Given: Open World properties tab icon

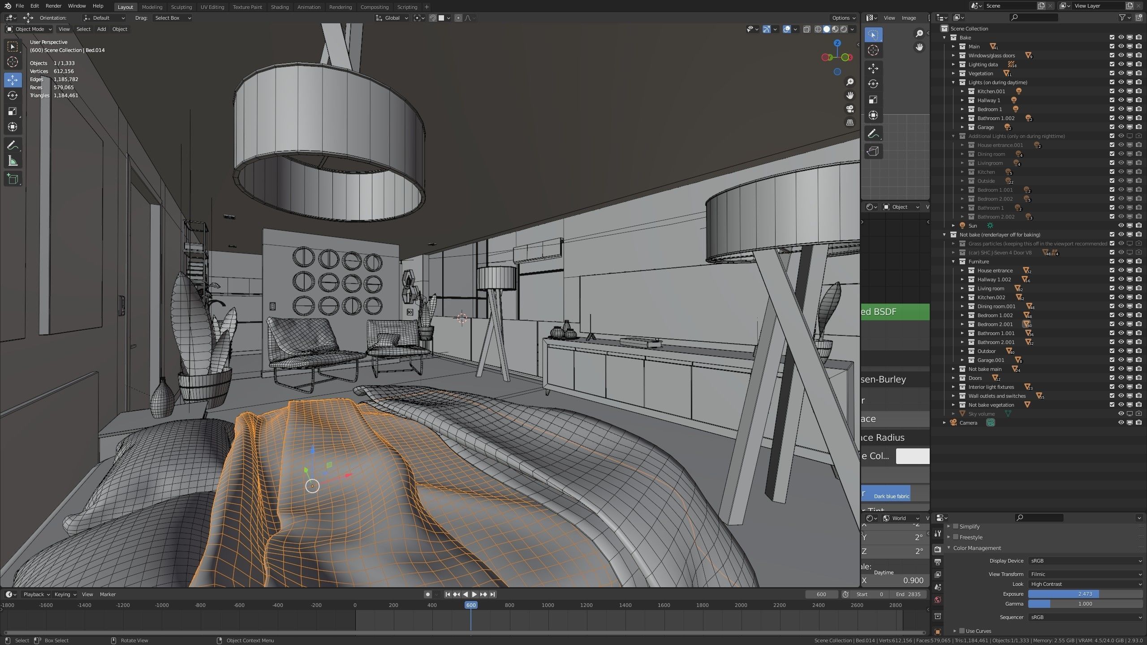Looking at the screenshot, I should (x=938, y=600).
